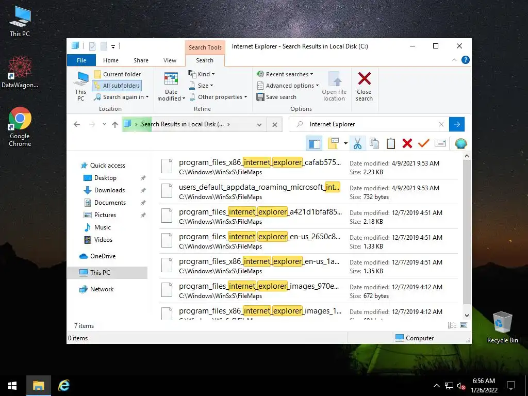Open the Kind filter dropdown

tap(202, 74)
